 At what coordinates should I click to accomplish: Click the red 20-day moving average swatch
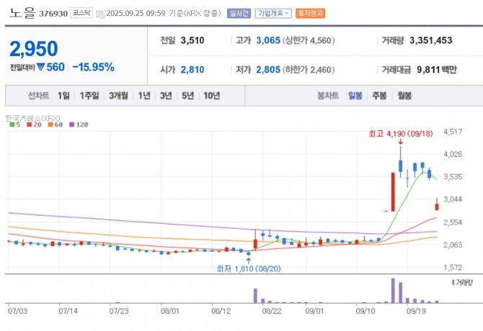point(28,124)
